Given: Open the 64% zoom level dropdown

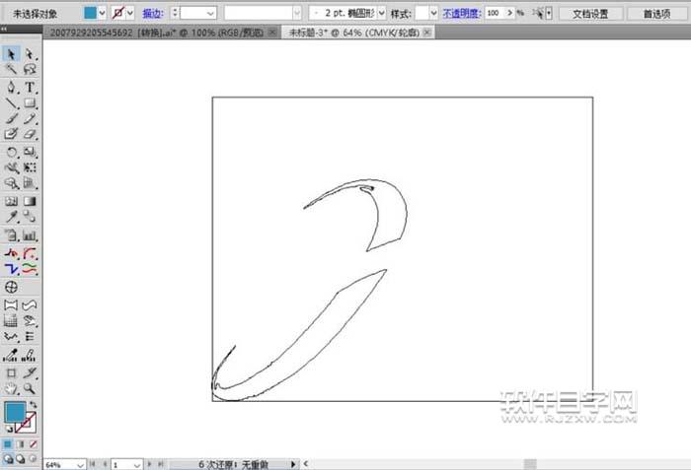Looking at the screenshot, I should tap(80, 465).
